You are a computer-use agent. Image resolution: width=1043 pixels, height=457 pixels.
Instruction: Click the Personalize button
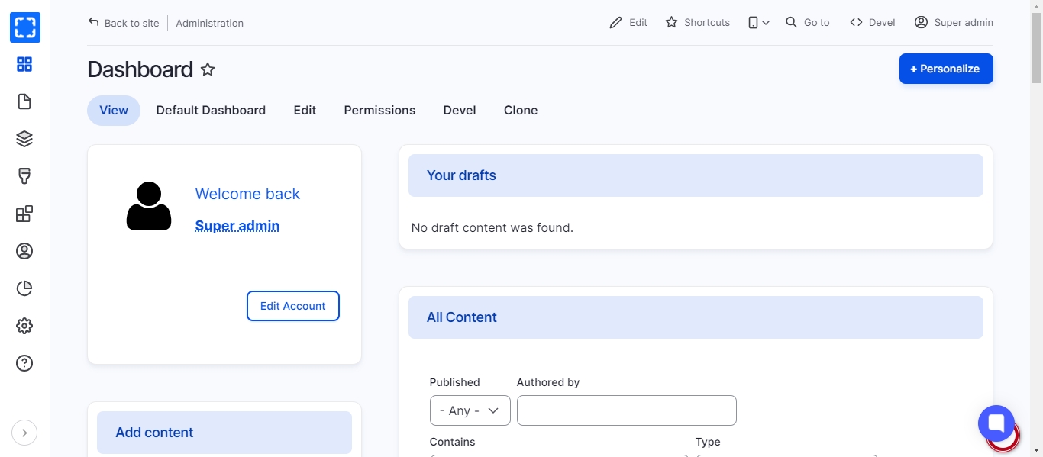click(945, 69)
